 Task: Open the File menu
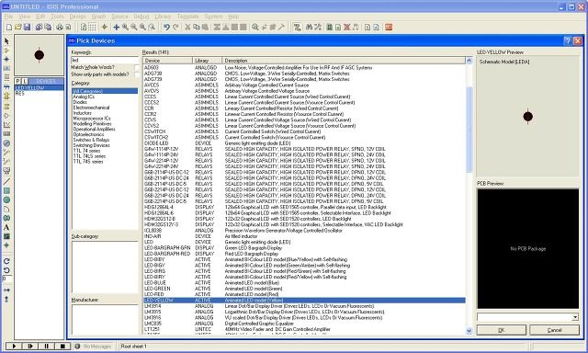coord(8,17)
